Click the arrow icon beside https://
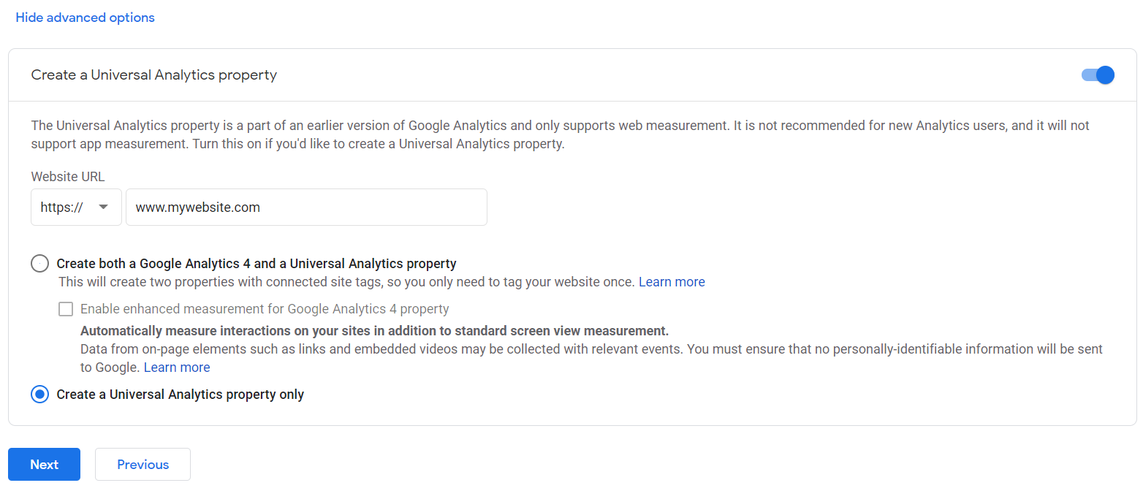 104,207
